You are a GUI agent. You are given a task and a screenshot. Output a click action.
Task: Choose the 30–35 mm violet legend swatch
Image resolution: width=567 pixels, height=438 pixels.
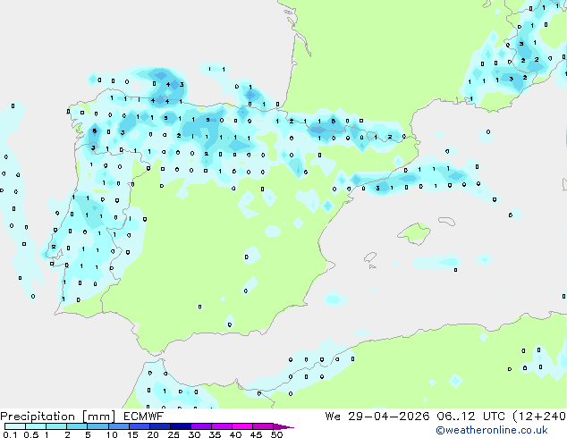click(x=201, y=426)
